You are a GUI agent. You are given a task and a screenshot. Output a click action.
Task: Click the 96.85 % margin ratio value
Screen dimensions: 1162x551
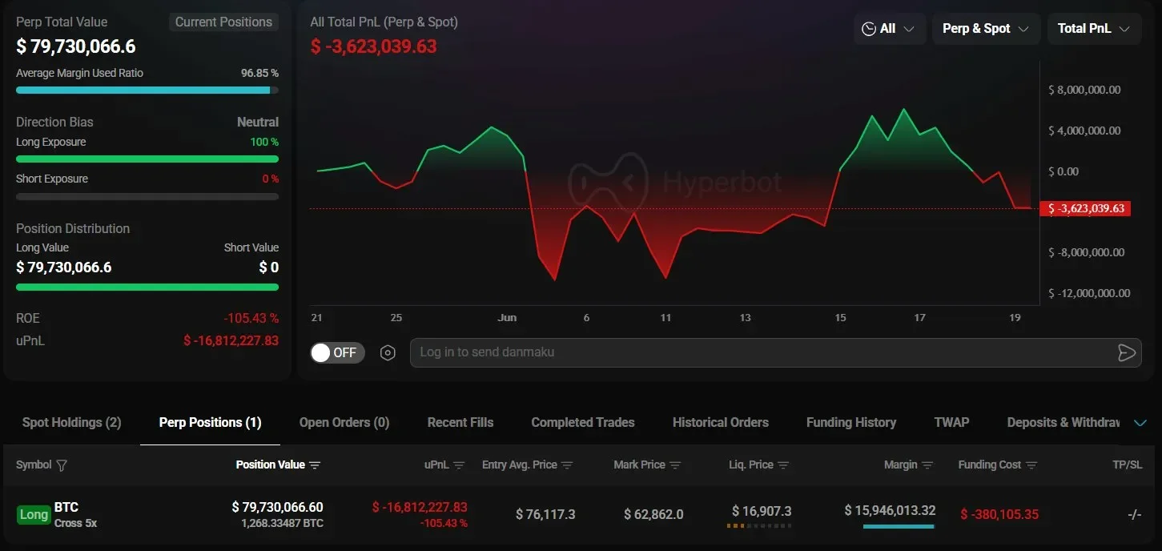(x=259, y=73)
